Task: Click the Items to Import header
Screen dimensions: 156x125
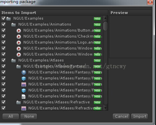Action: (x=19, y=13)
